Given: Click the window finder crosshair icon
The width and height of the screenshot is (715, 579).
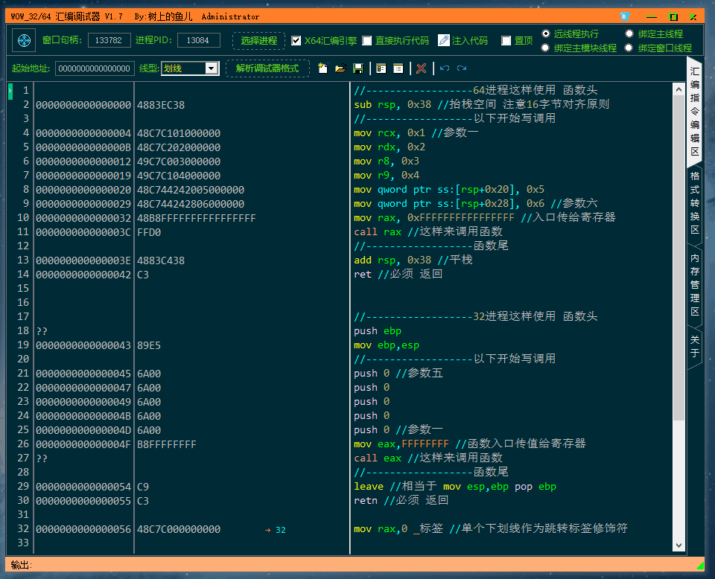Looking at the screenshot, I should click(x=24, y=40).
